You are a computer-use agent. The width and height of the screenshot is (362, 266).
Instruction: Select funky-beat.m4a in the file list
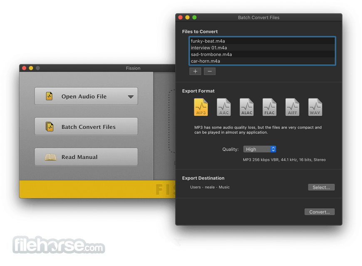[x=262, y=41]
